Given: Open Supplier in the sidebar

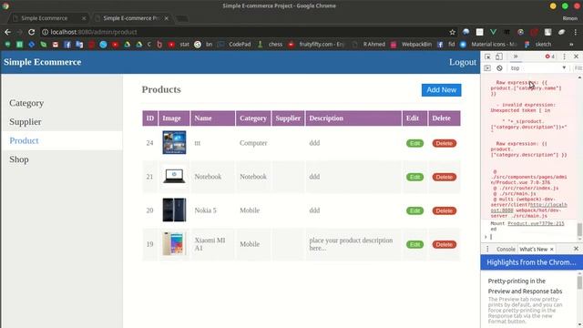Looking at the screenshot, I should click(x=26, y=122).
